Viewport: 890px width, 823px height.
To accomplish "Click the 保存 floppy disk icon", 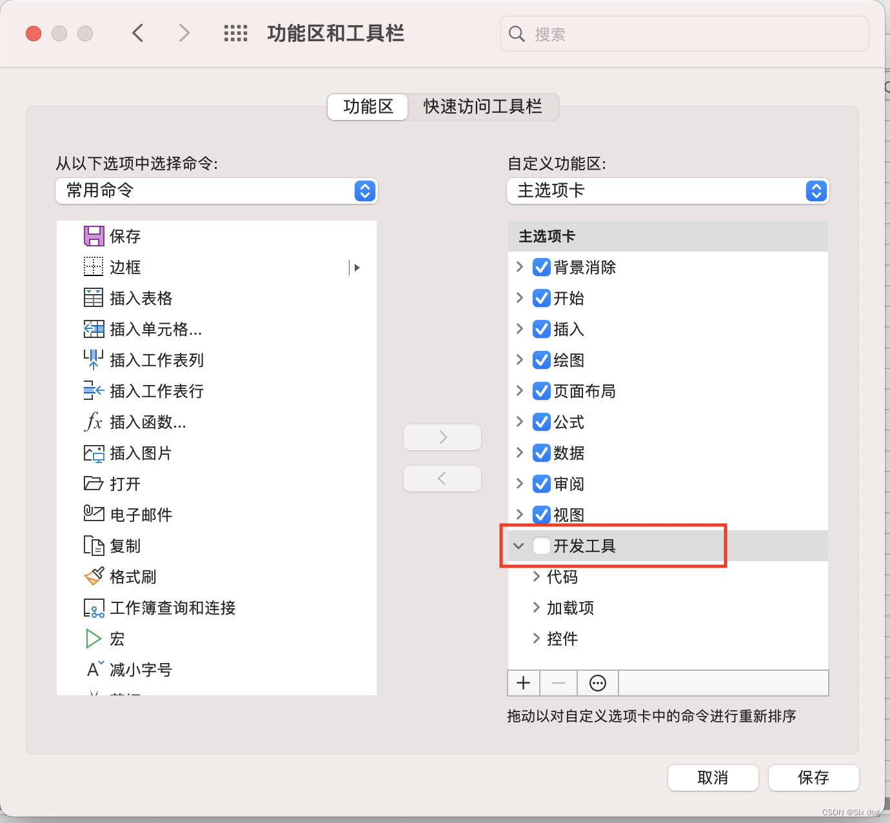I will [94, 236].
